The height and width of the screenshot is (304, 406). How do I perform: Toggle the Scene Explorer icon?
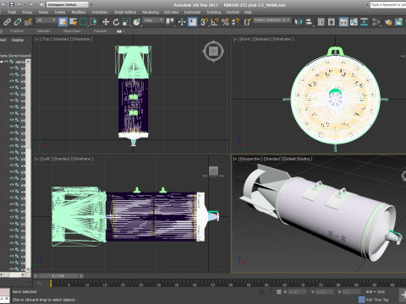(x=321, y=22)
